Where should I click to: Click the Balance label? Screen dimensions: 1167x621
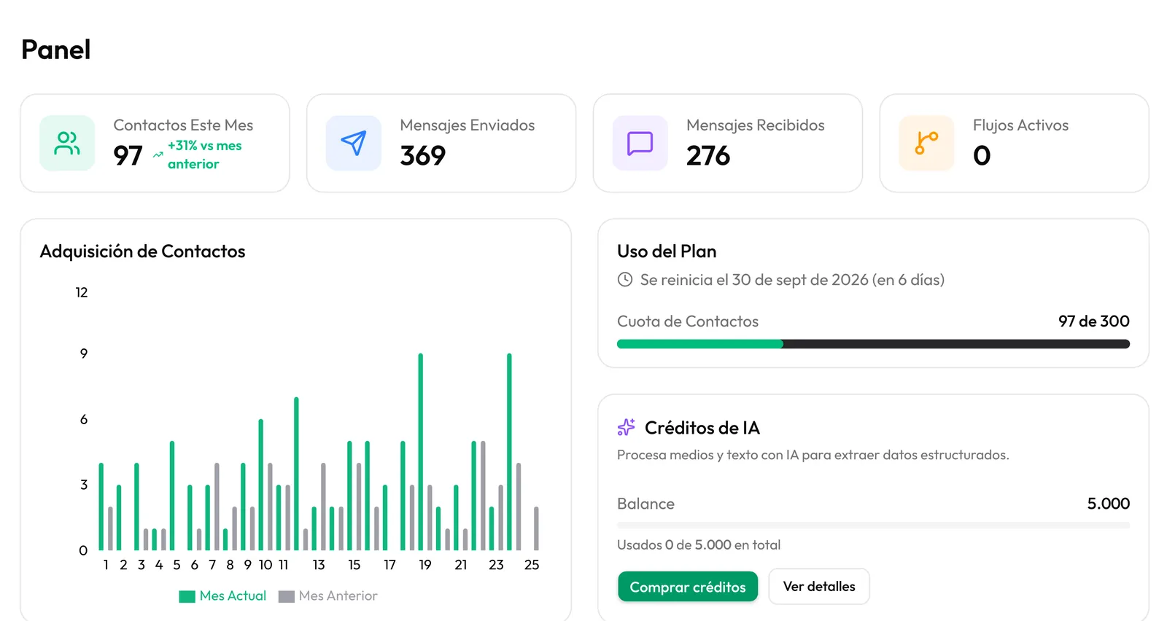tap(645, 504)
